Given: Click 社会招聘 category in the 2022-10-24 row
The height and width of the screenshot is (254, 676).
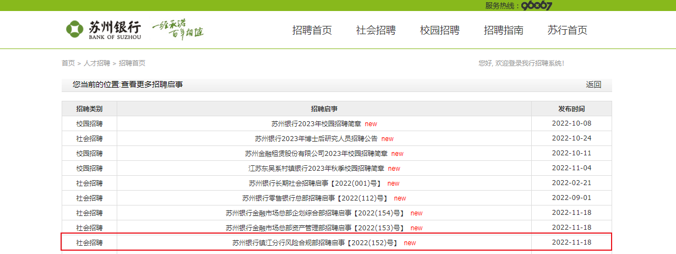Looking at the screenshot, I should (x=89, y=138).
